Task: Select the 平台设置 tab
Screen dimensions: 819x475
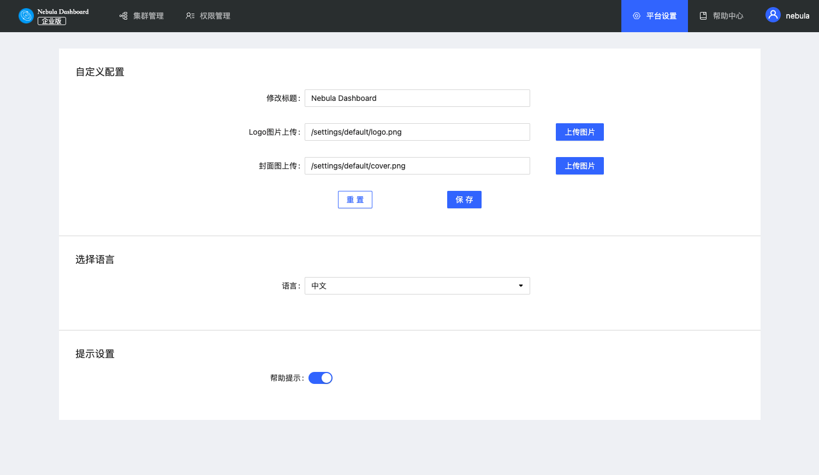Action: pos(661,16)
